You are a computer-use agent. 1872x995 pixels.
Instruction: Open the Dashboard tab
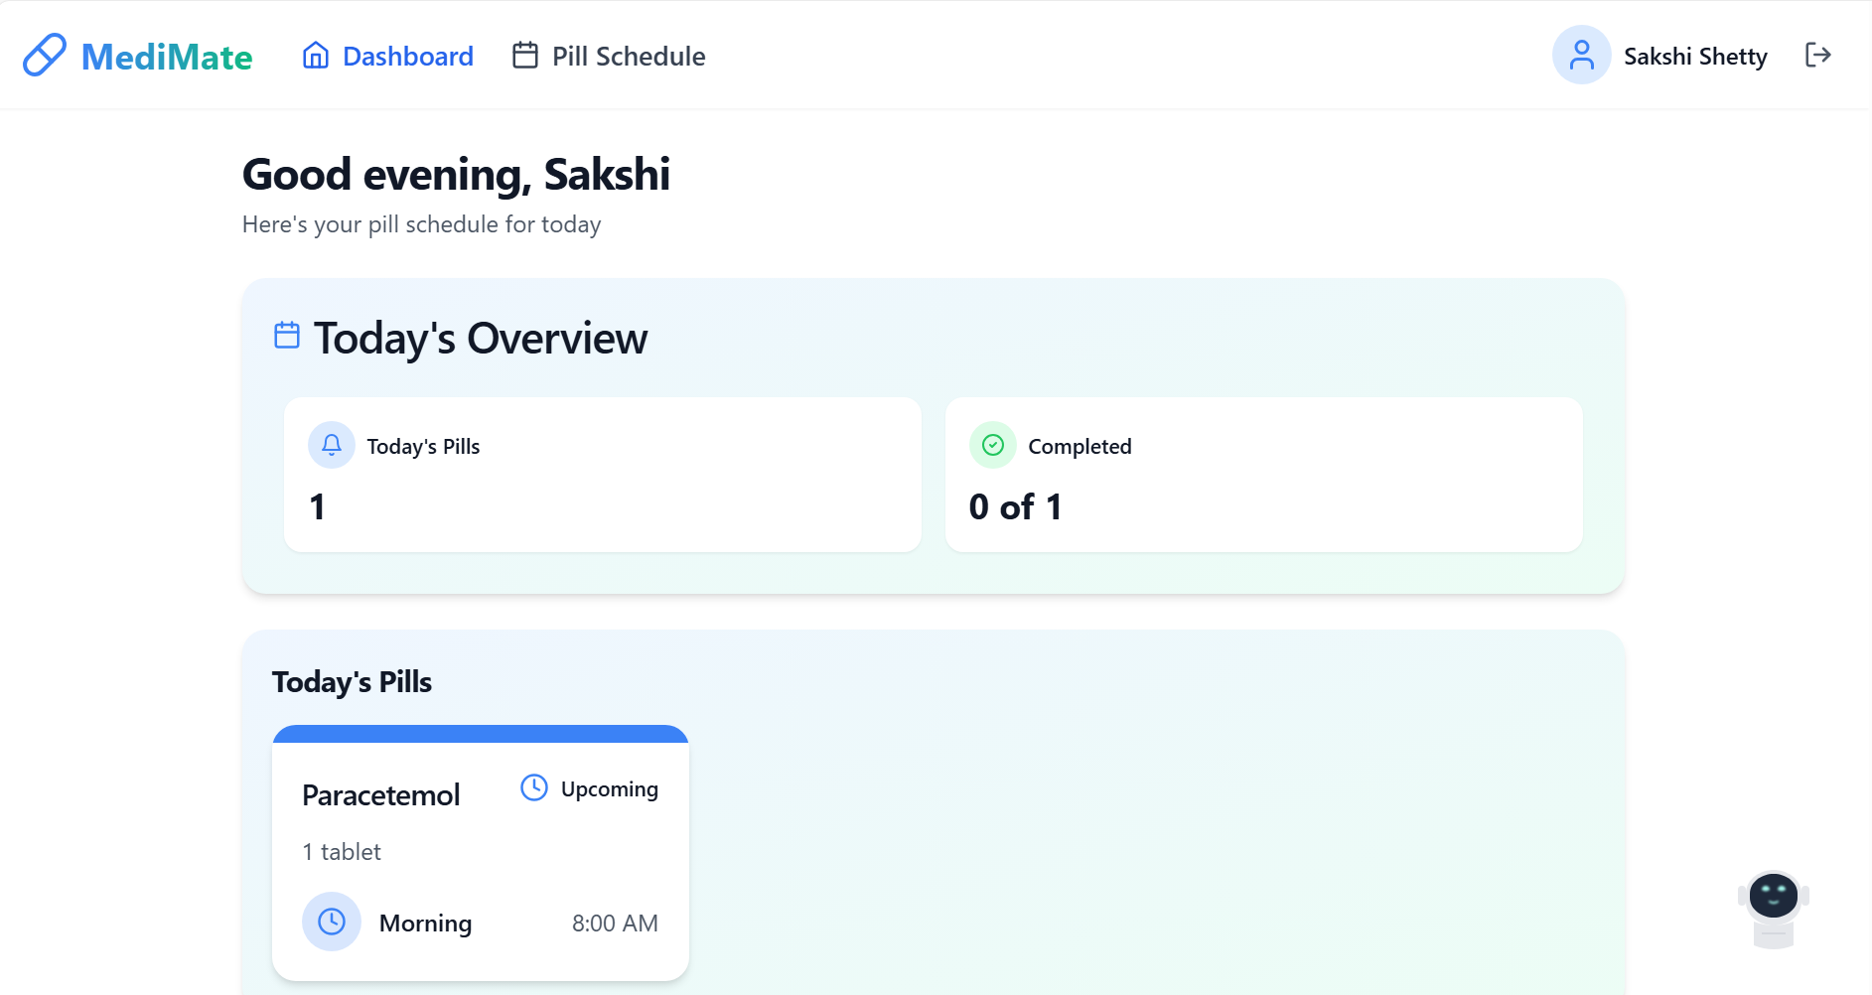coord(407,57)
